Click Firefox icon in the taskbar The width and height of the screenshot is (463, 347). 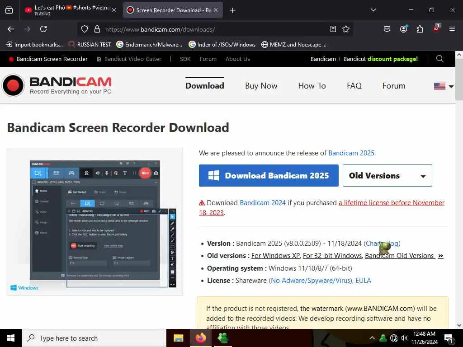(200, 338)
